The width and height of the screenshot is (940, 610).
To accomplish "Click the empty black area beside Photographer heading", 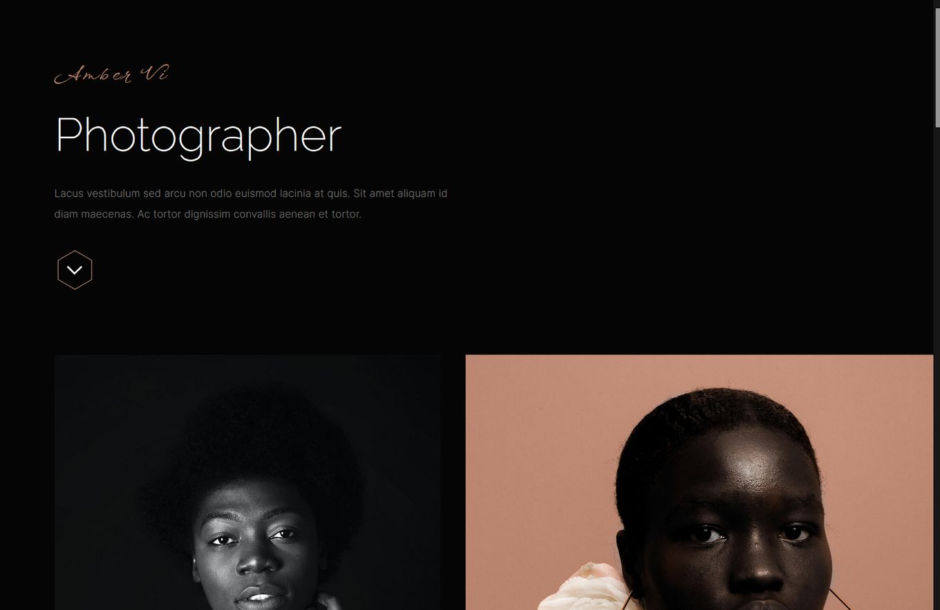I will tap(622, 136).
